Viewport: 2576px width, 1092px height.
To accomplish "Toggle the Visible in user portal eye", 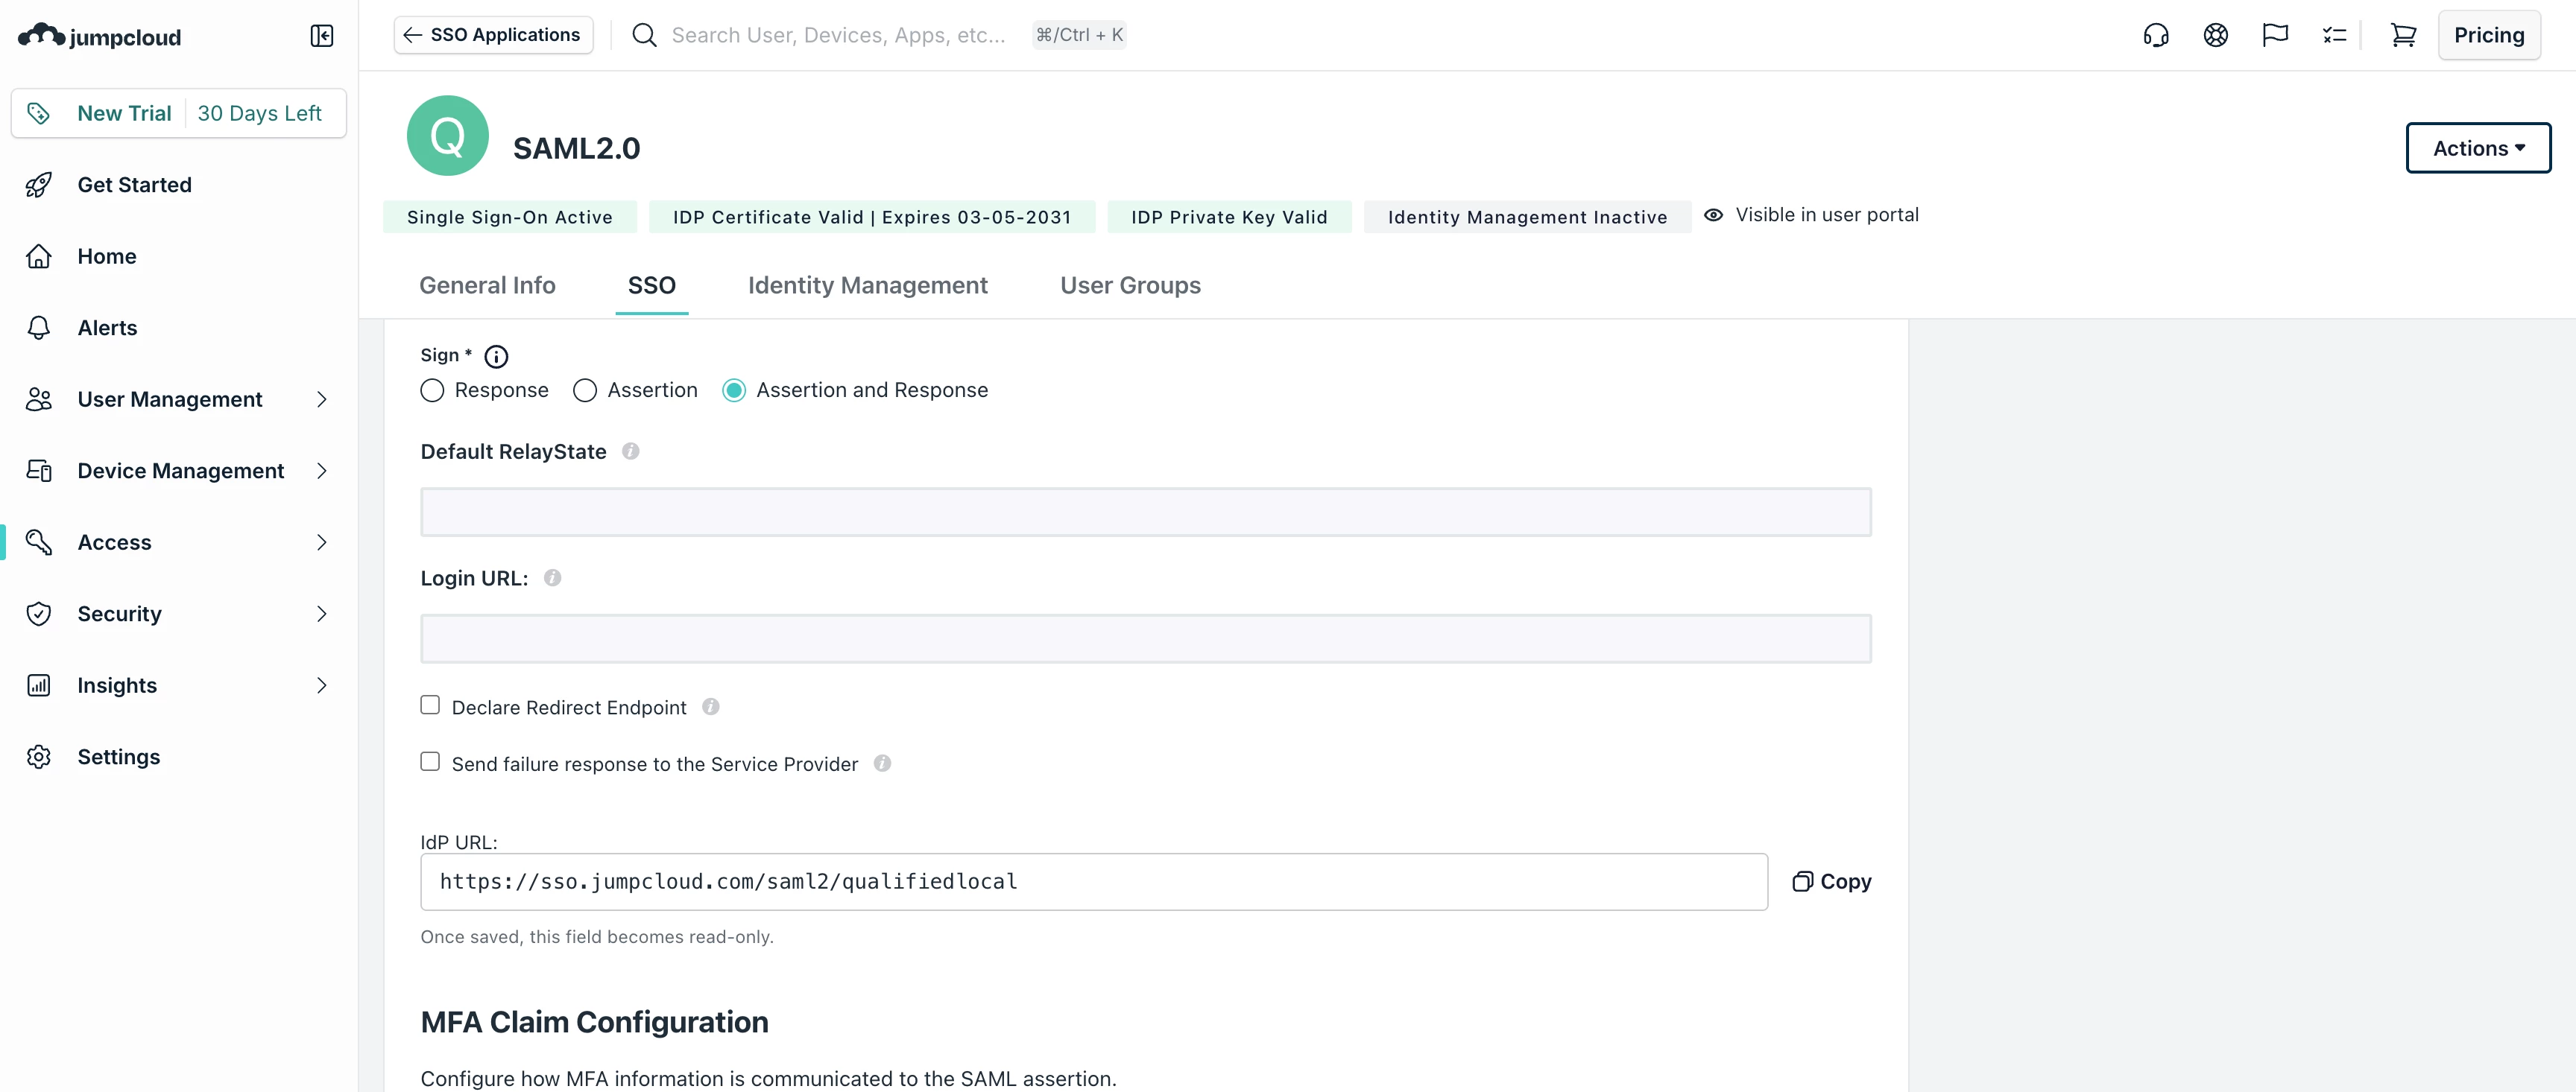I will pos(1714,215).
